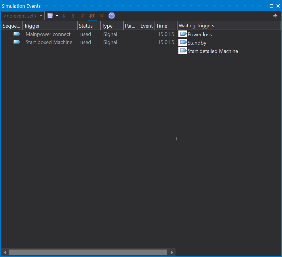Toggle the double lightning bolt button
Viewport: 282px width, 257px height.
click(x=92, y=16)
